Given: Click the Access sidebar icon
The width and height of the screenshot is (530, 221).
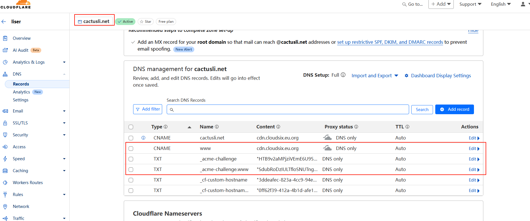Looking at the screenshot, I should click(x=5, y=147).
